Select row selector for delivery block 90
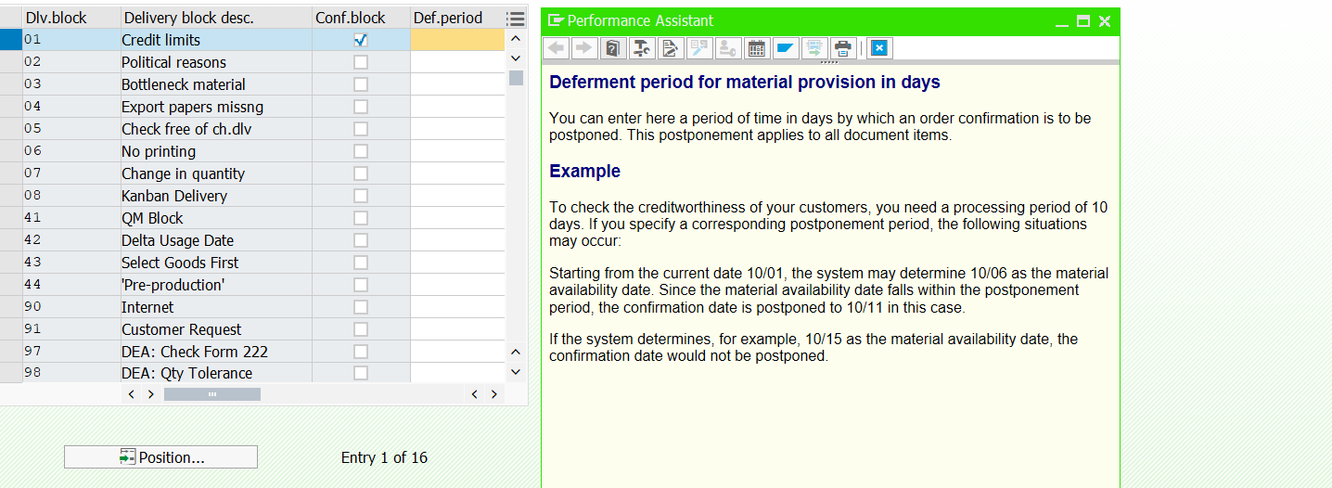The image size is (1332, 488). click(11, 307)
